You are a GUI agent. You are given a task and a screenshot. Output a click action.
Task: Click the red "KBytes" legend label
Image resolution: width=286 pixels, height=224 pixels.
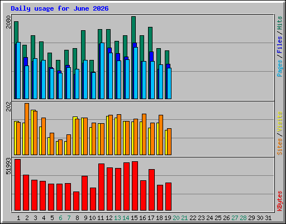click(280, 201)
